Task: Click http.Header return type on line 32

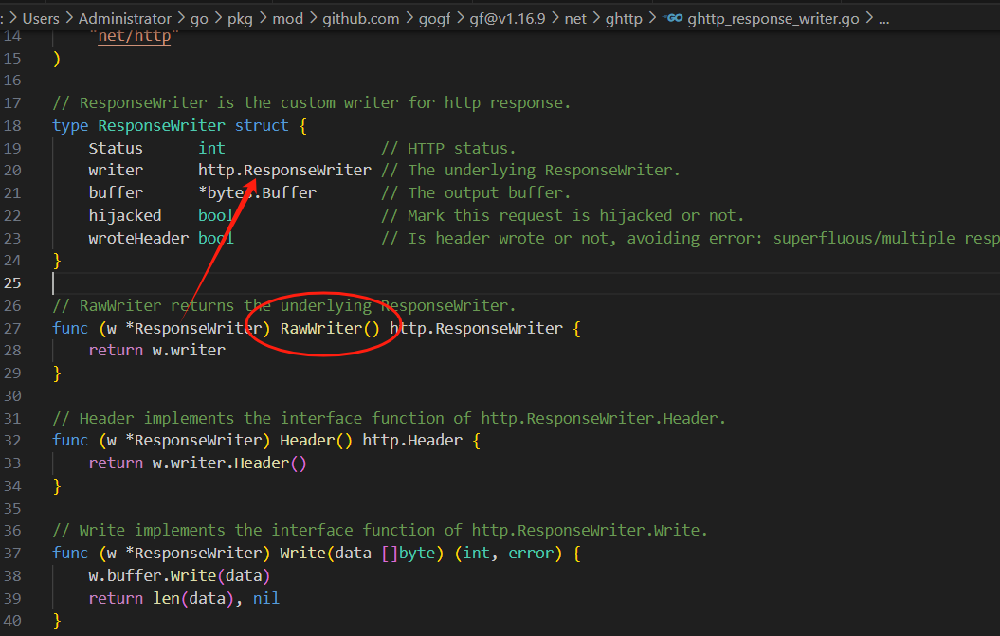Action: pos(412,440)
